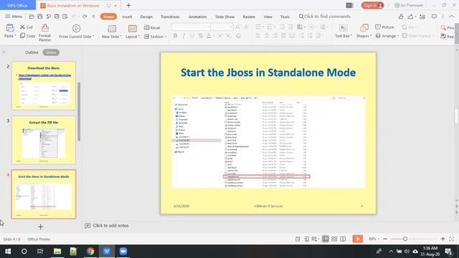This screenshot has height=258, width=459.
Task: Click the 'Click to add notes' area
Action: coord(110,226)
